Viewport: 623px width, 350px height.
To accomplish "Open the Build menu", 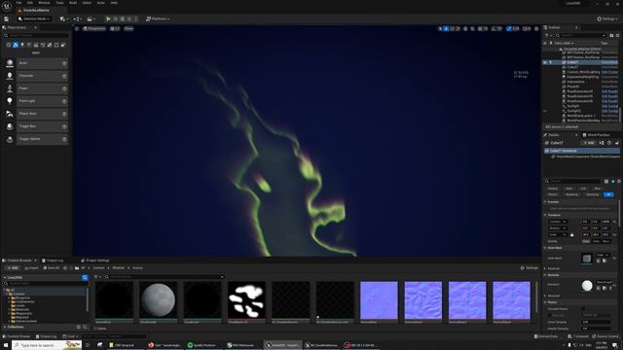I will pyautogui.click(x=73, y=3).
